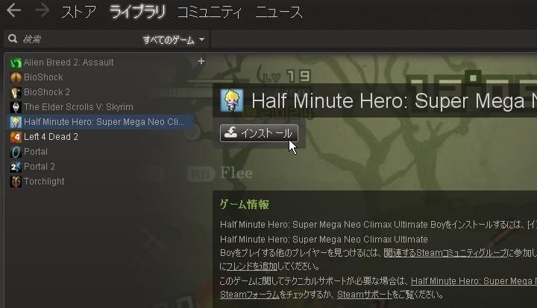Click the back arrow navigation icon
The image size is (537, 308).
click(x=13, y=10)
